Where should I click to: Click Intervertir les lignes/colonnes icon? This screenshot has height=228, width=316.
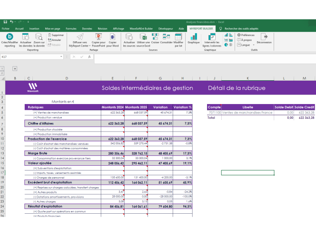(x=212, y=37)
